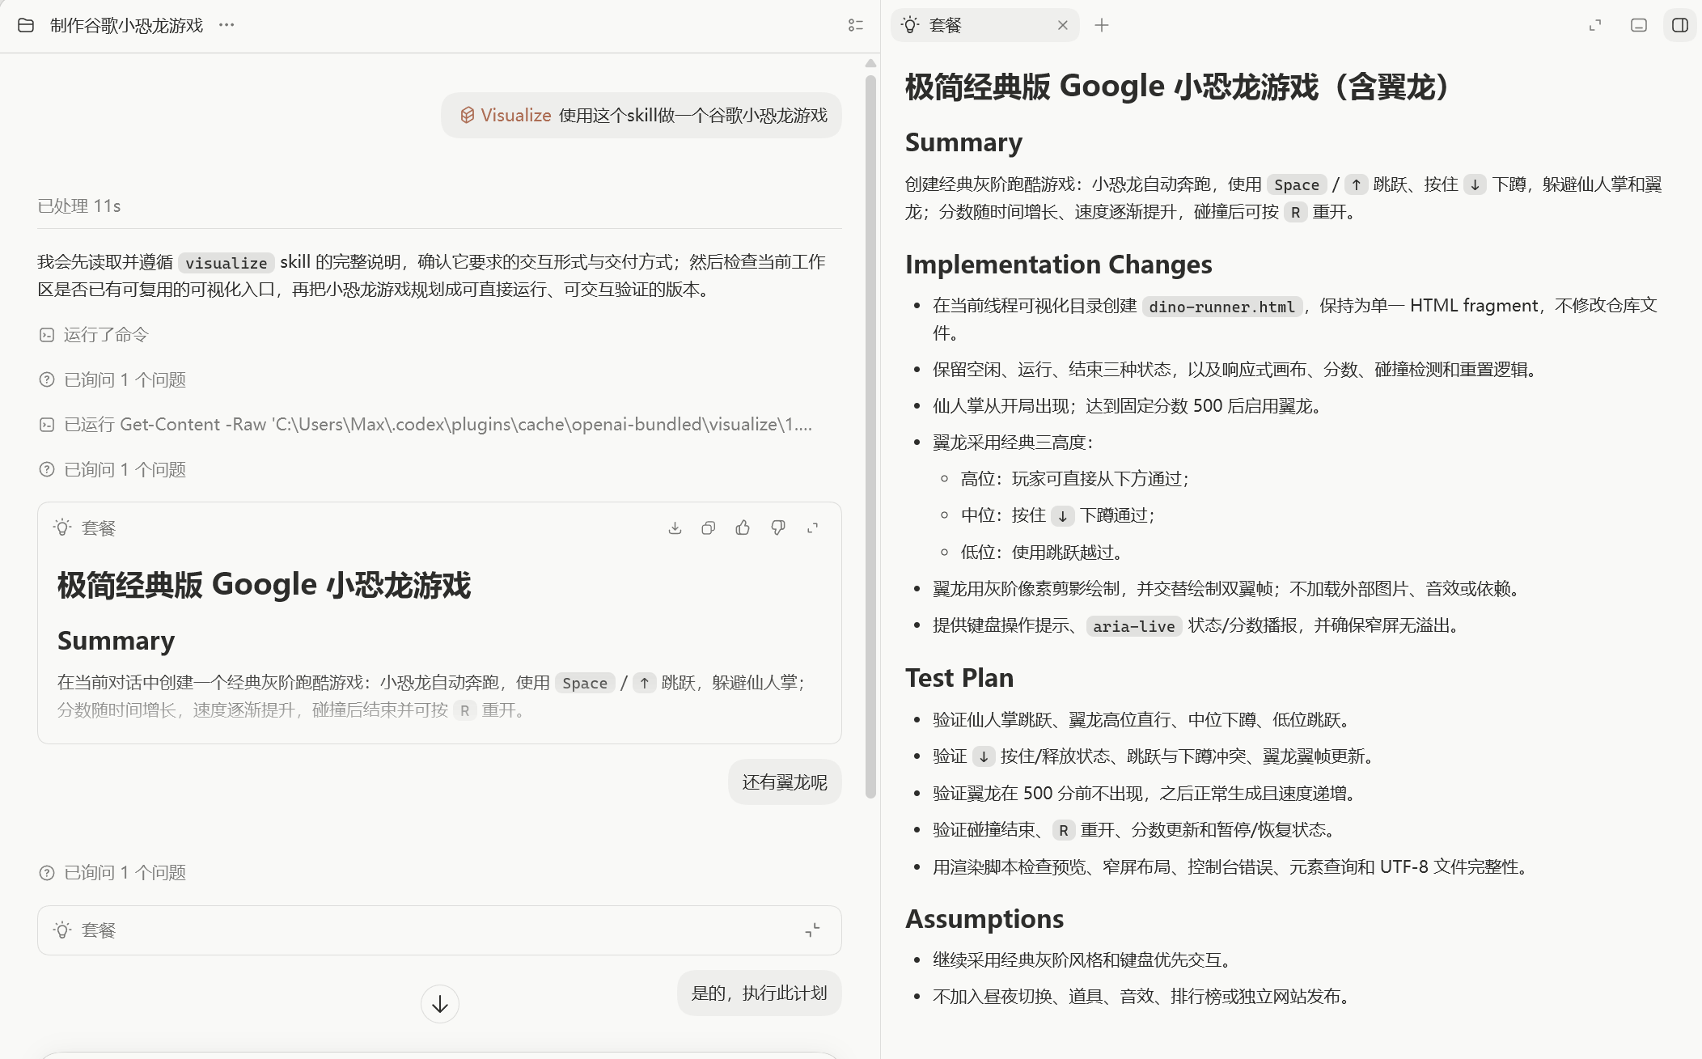This screenshot has height=1059, width=1702.
Task: Toggle the bottom panel layout icon
Action: tap(1639, 26)
